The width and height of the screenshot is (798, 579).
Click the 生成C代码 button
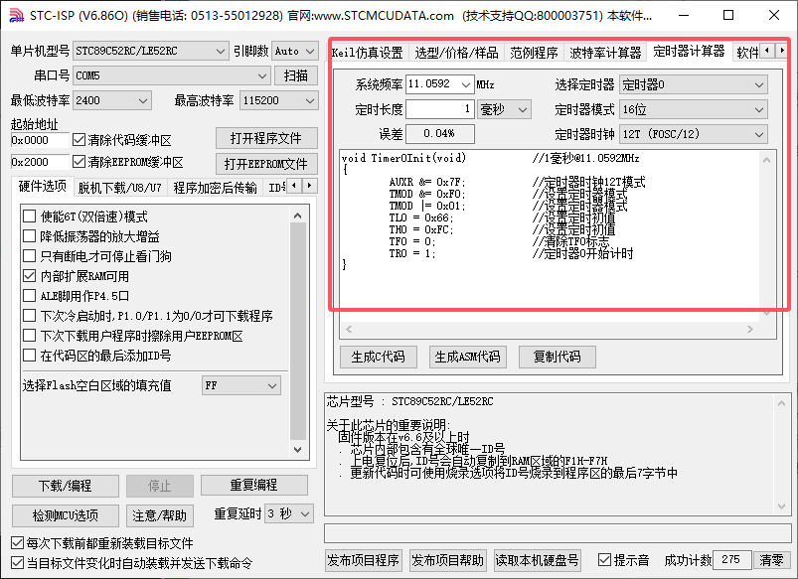point(378,358)
